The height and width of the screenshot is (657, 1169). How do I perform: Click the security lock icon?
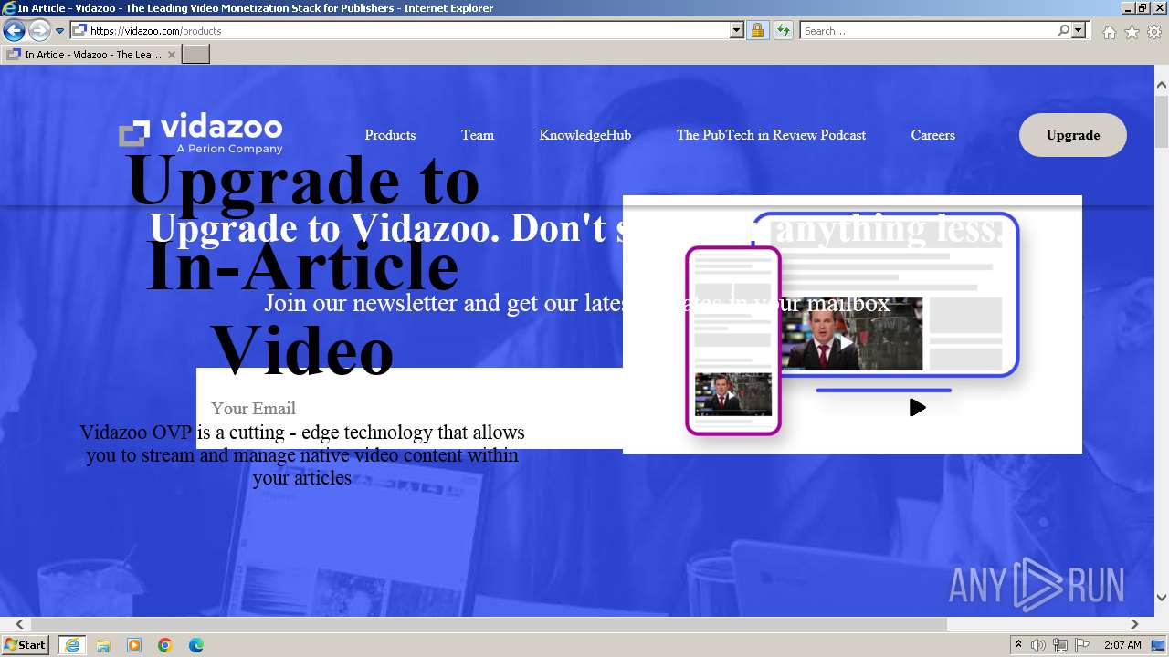click(x=757, y=31)
